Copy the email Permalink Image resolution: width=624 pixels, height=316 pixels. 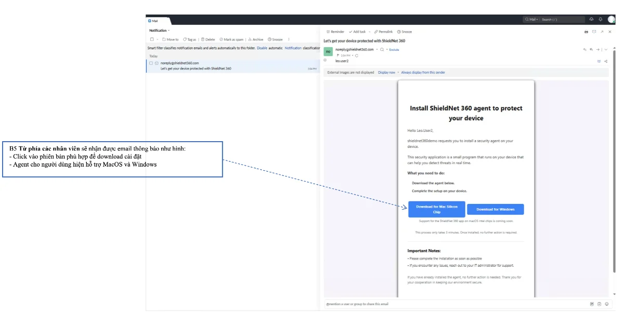(384, 32)
